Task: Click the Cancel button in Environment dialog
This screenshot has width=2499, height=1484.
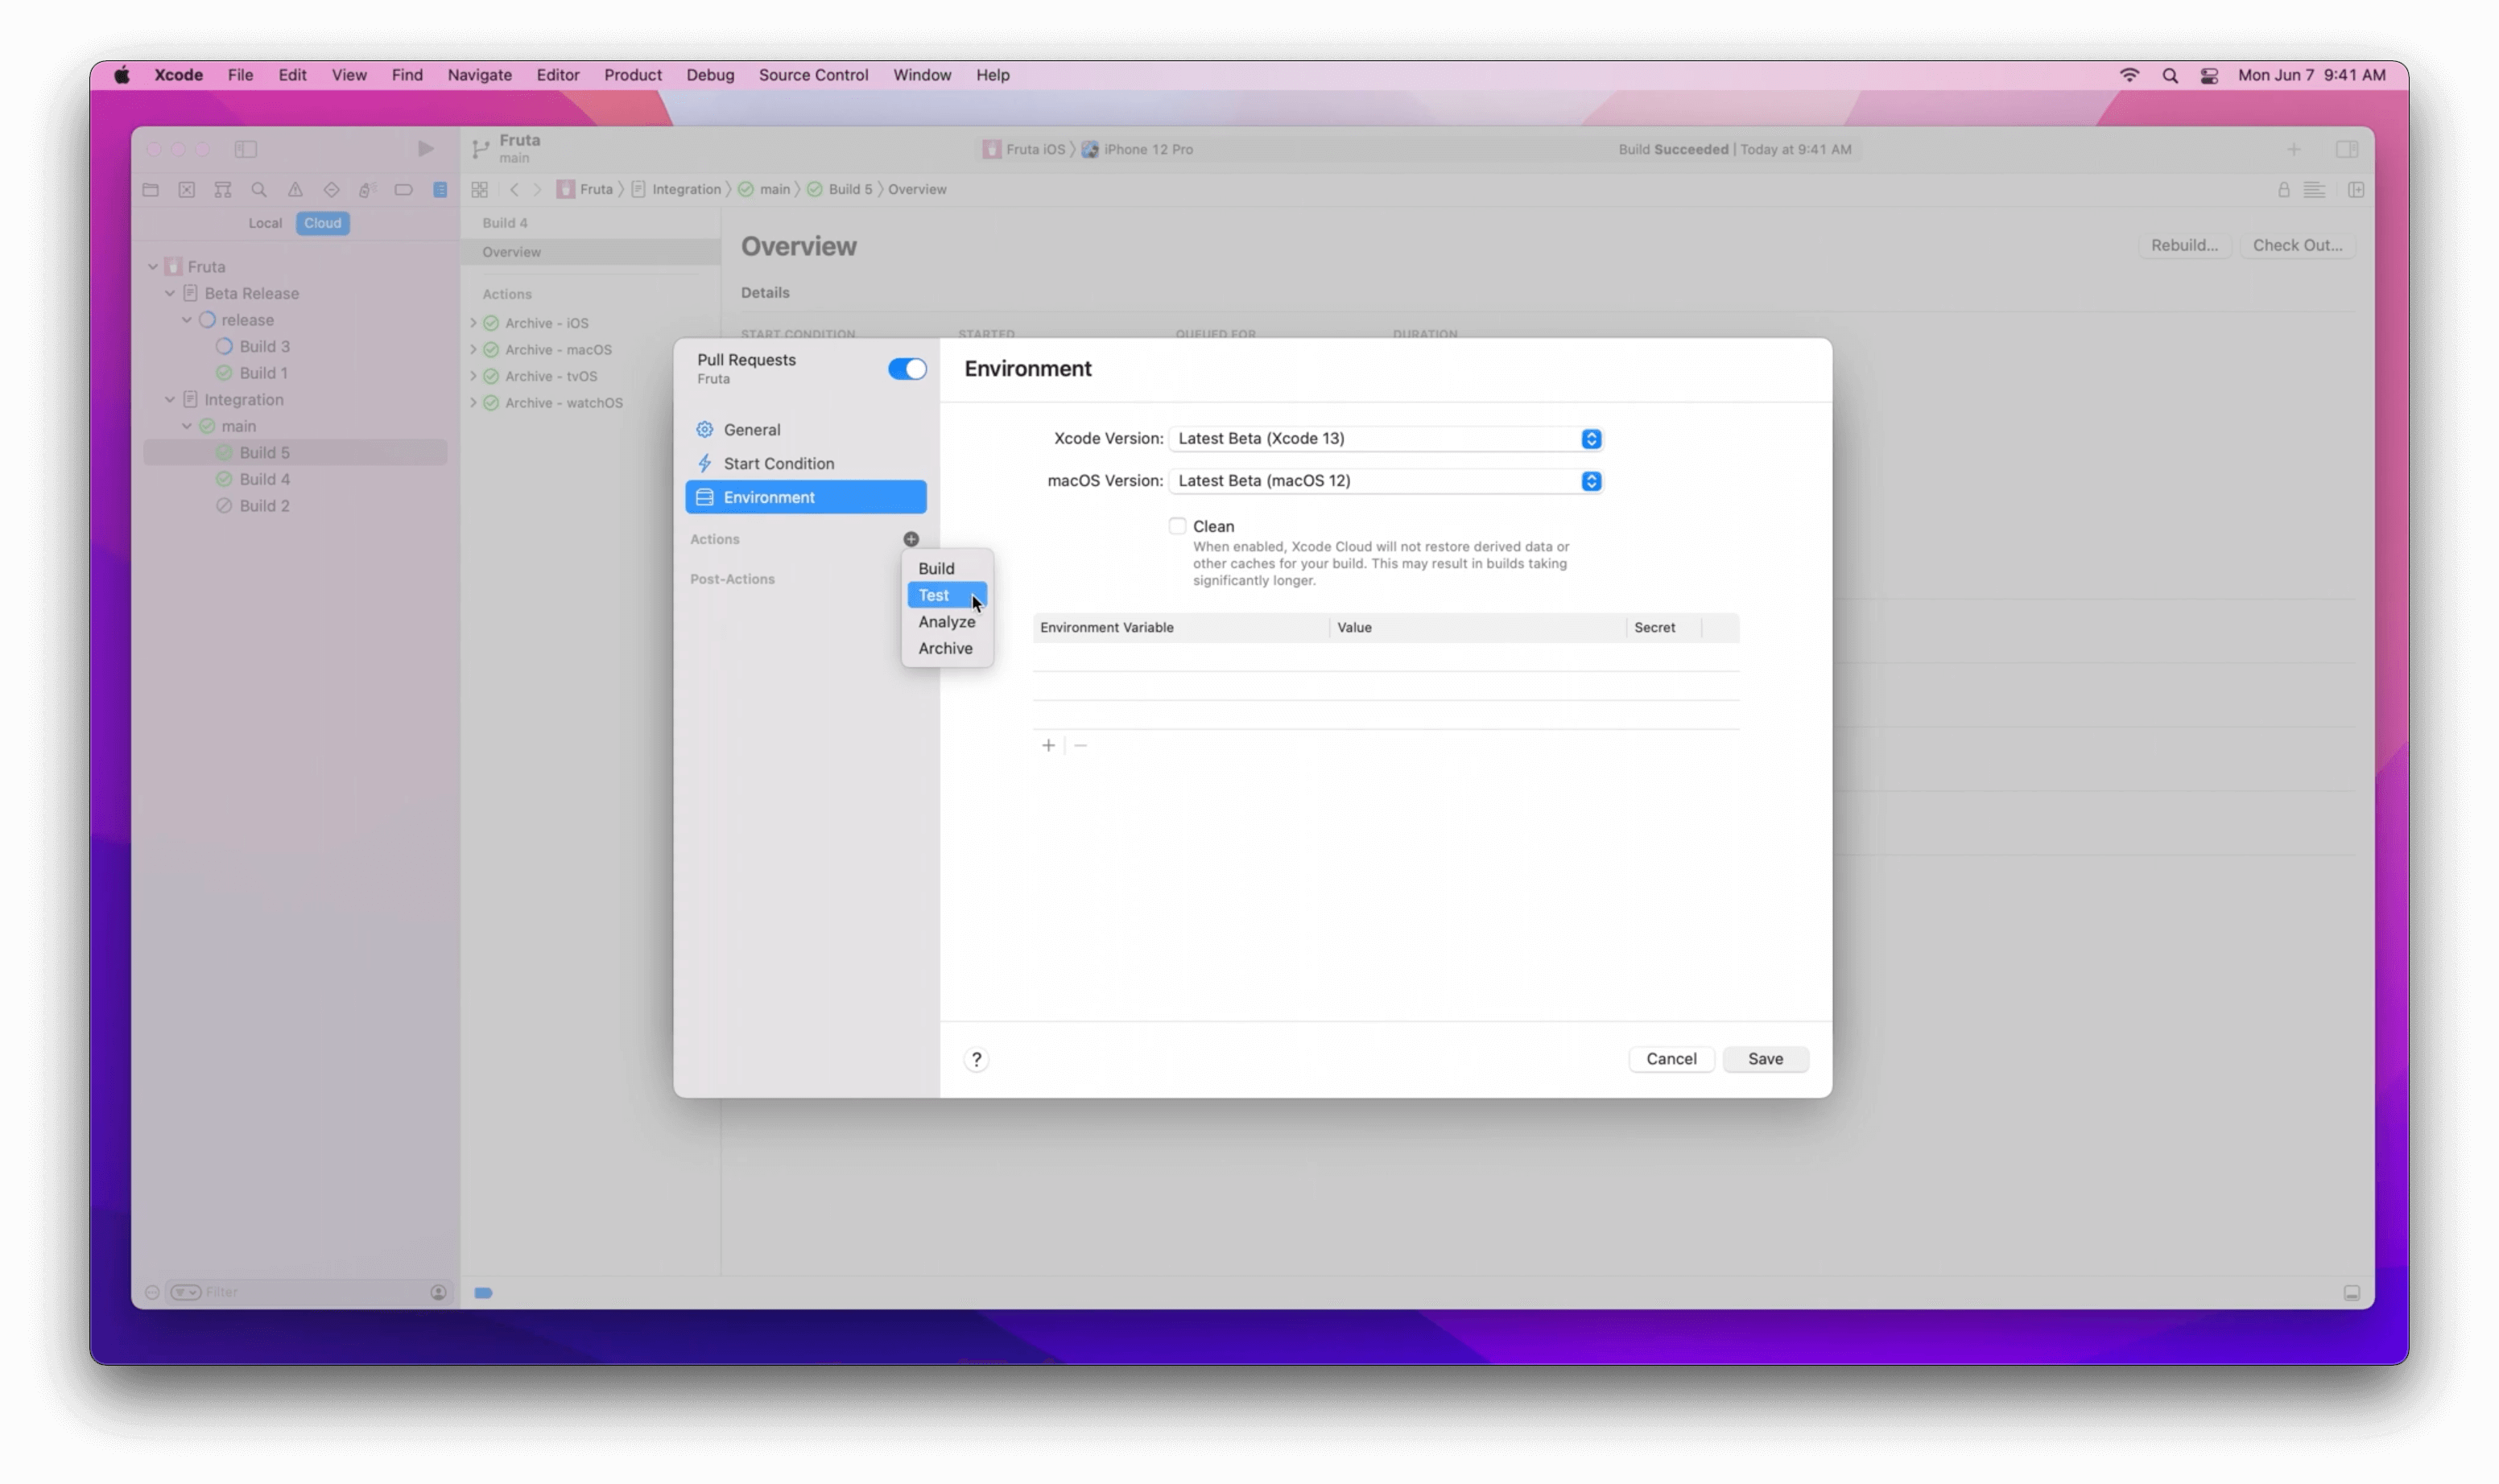Action: click(x=1670, y=1058)
